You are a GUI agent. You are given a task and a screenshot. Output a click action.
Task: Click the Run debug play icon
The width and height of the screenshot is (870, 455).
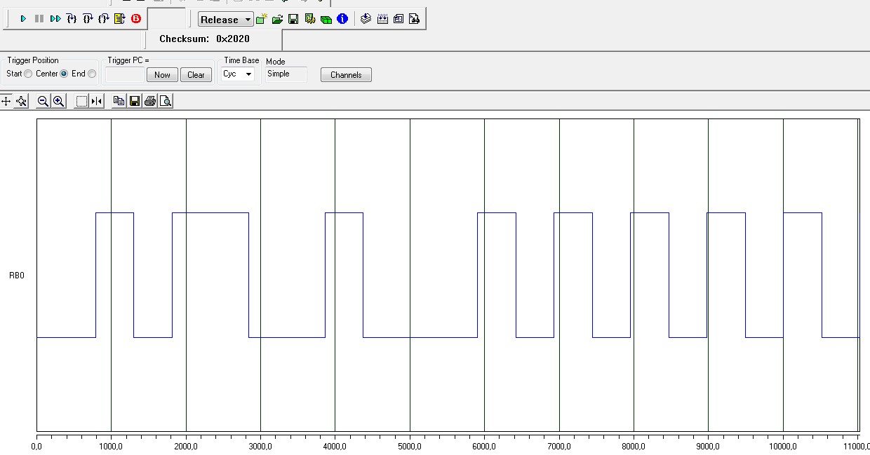click(23, 19)
